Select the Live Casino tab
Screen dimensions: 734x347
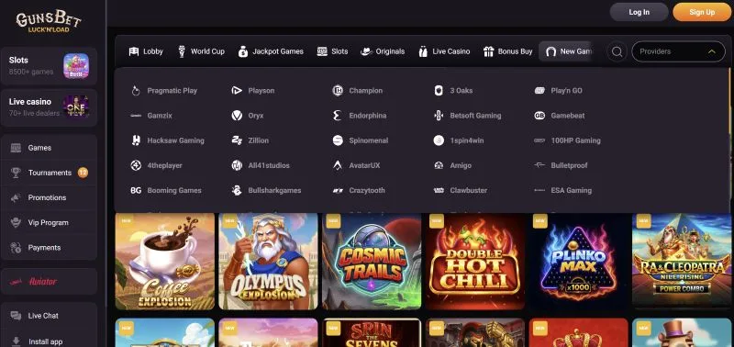(444, 51)
